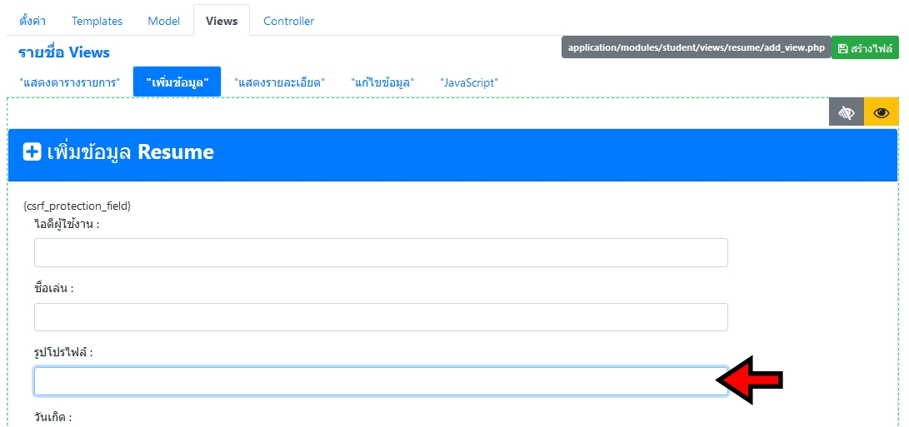Click the plus icon beside เพิ่มข้อมูล Resume
The image size is (909, 427).
click(x=32, y=152)
